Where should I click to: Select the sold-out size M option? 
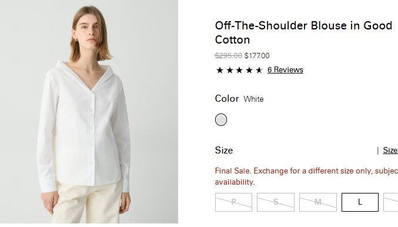pos(318,202)
